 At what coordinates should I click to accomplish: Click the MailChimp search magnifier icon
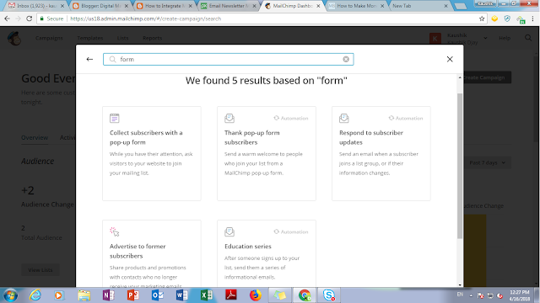528,38
